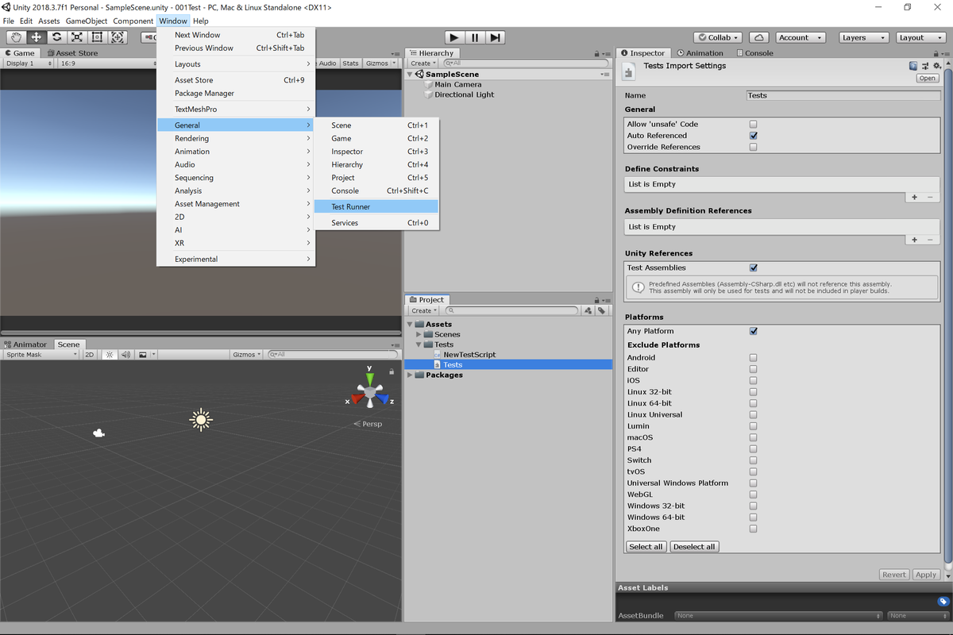Toggle scene effects image icon

[142, 355]
